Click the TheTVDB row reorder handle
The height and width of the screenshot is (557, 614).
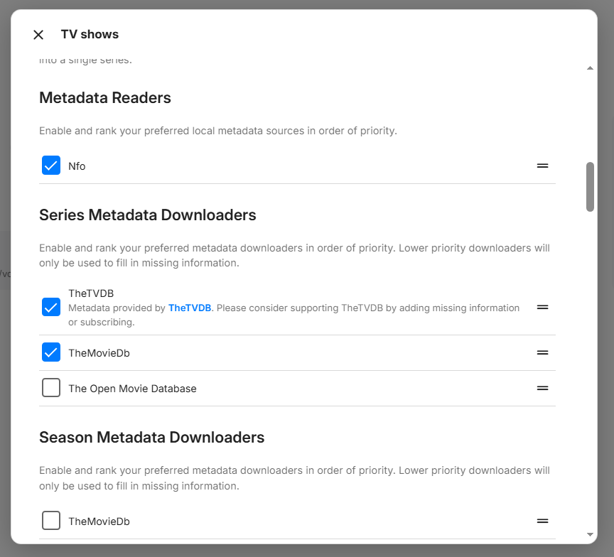tap(542, 308)
